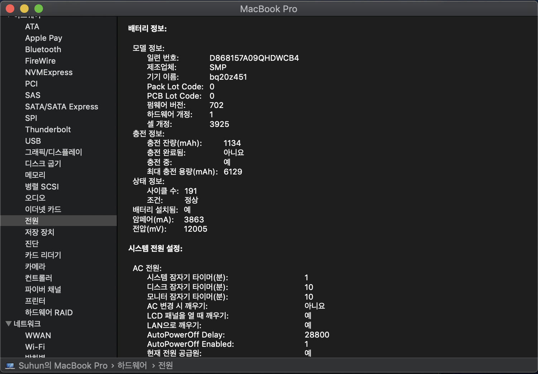
Task: Select Bluetooth in the hardware sidebar
Action: 43,49
